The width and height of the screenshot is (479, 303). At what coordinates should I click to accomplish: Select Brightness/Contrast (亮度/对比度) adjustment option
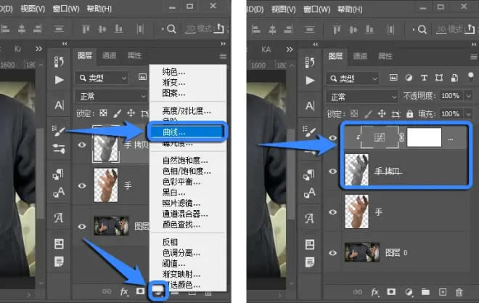click(182, 110)
